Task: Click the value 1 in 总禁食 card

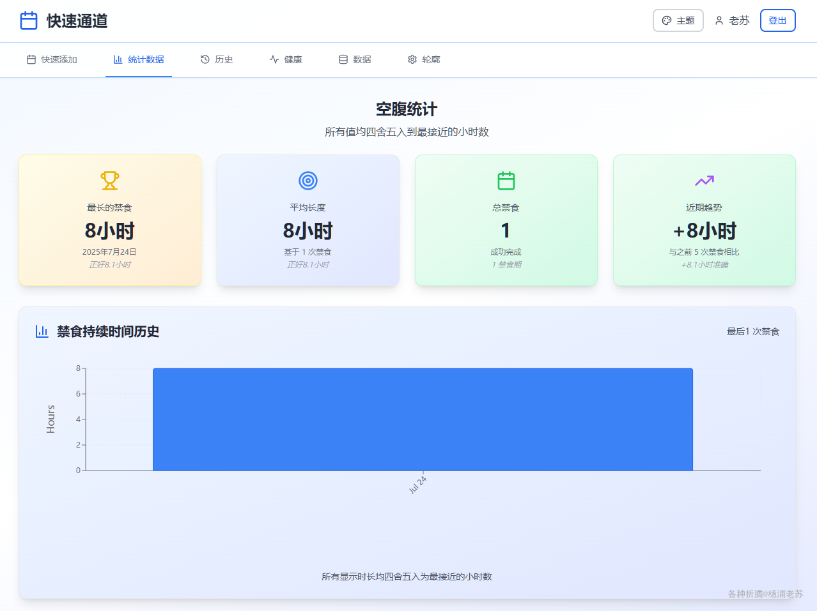Action: click(506, 230)
